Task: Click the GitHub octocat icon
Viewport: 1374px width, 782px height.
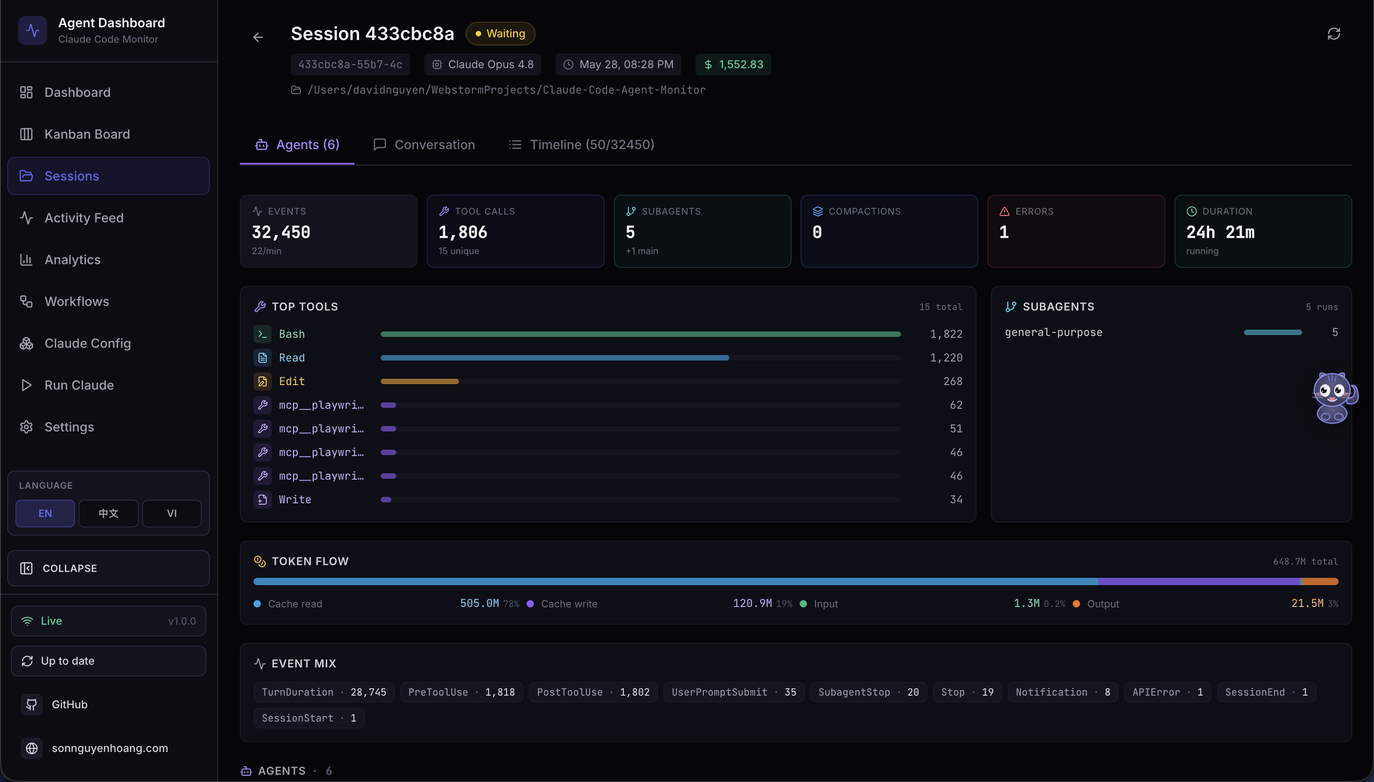Action: (32, 705)
